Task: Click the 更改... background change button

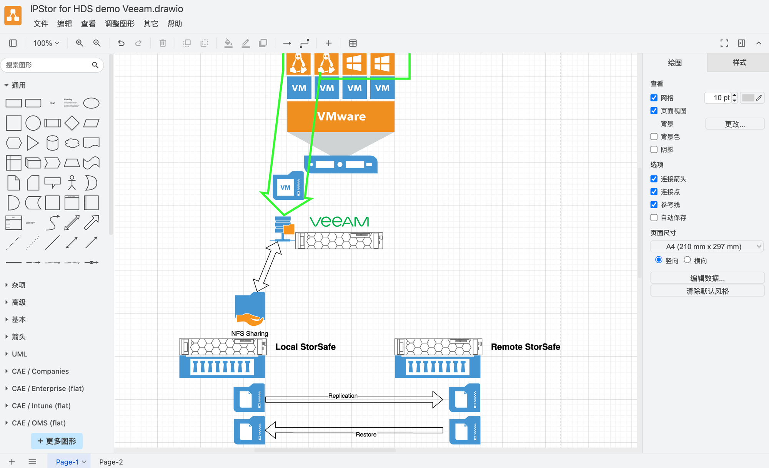Action: 735,124
